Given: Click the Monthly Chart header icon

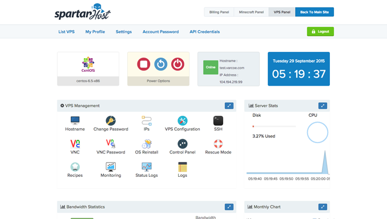Looking at the screenshot, I should pos(250,206).
